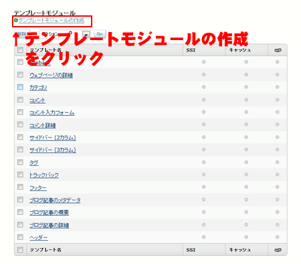Open the コメント template link

tap(37, 100)
